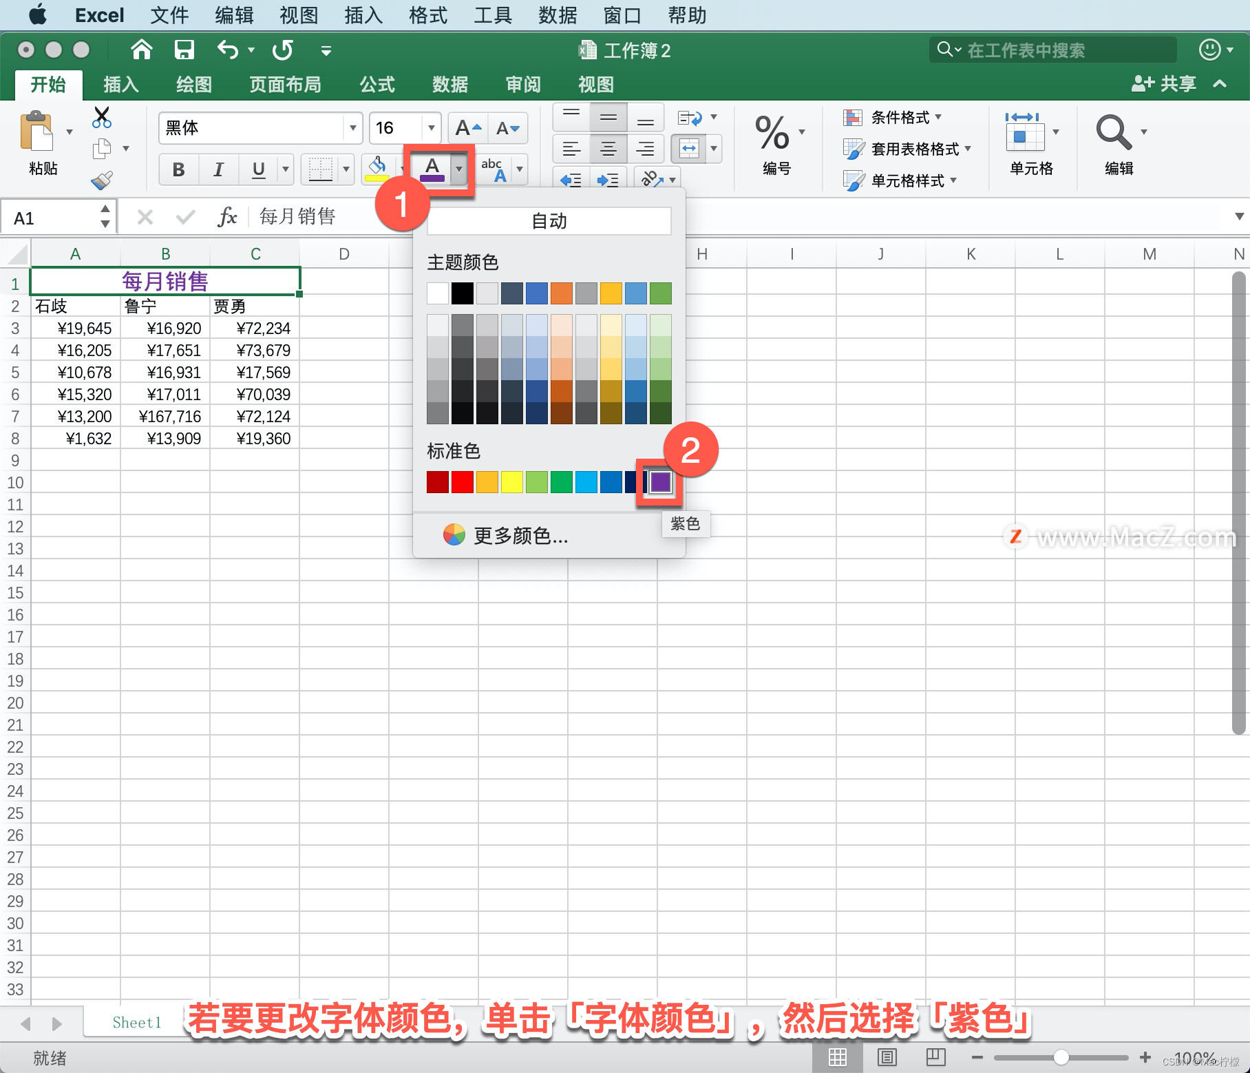Toggle Bold formatting

pos(178,169)
